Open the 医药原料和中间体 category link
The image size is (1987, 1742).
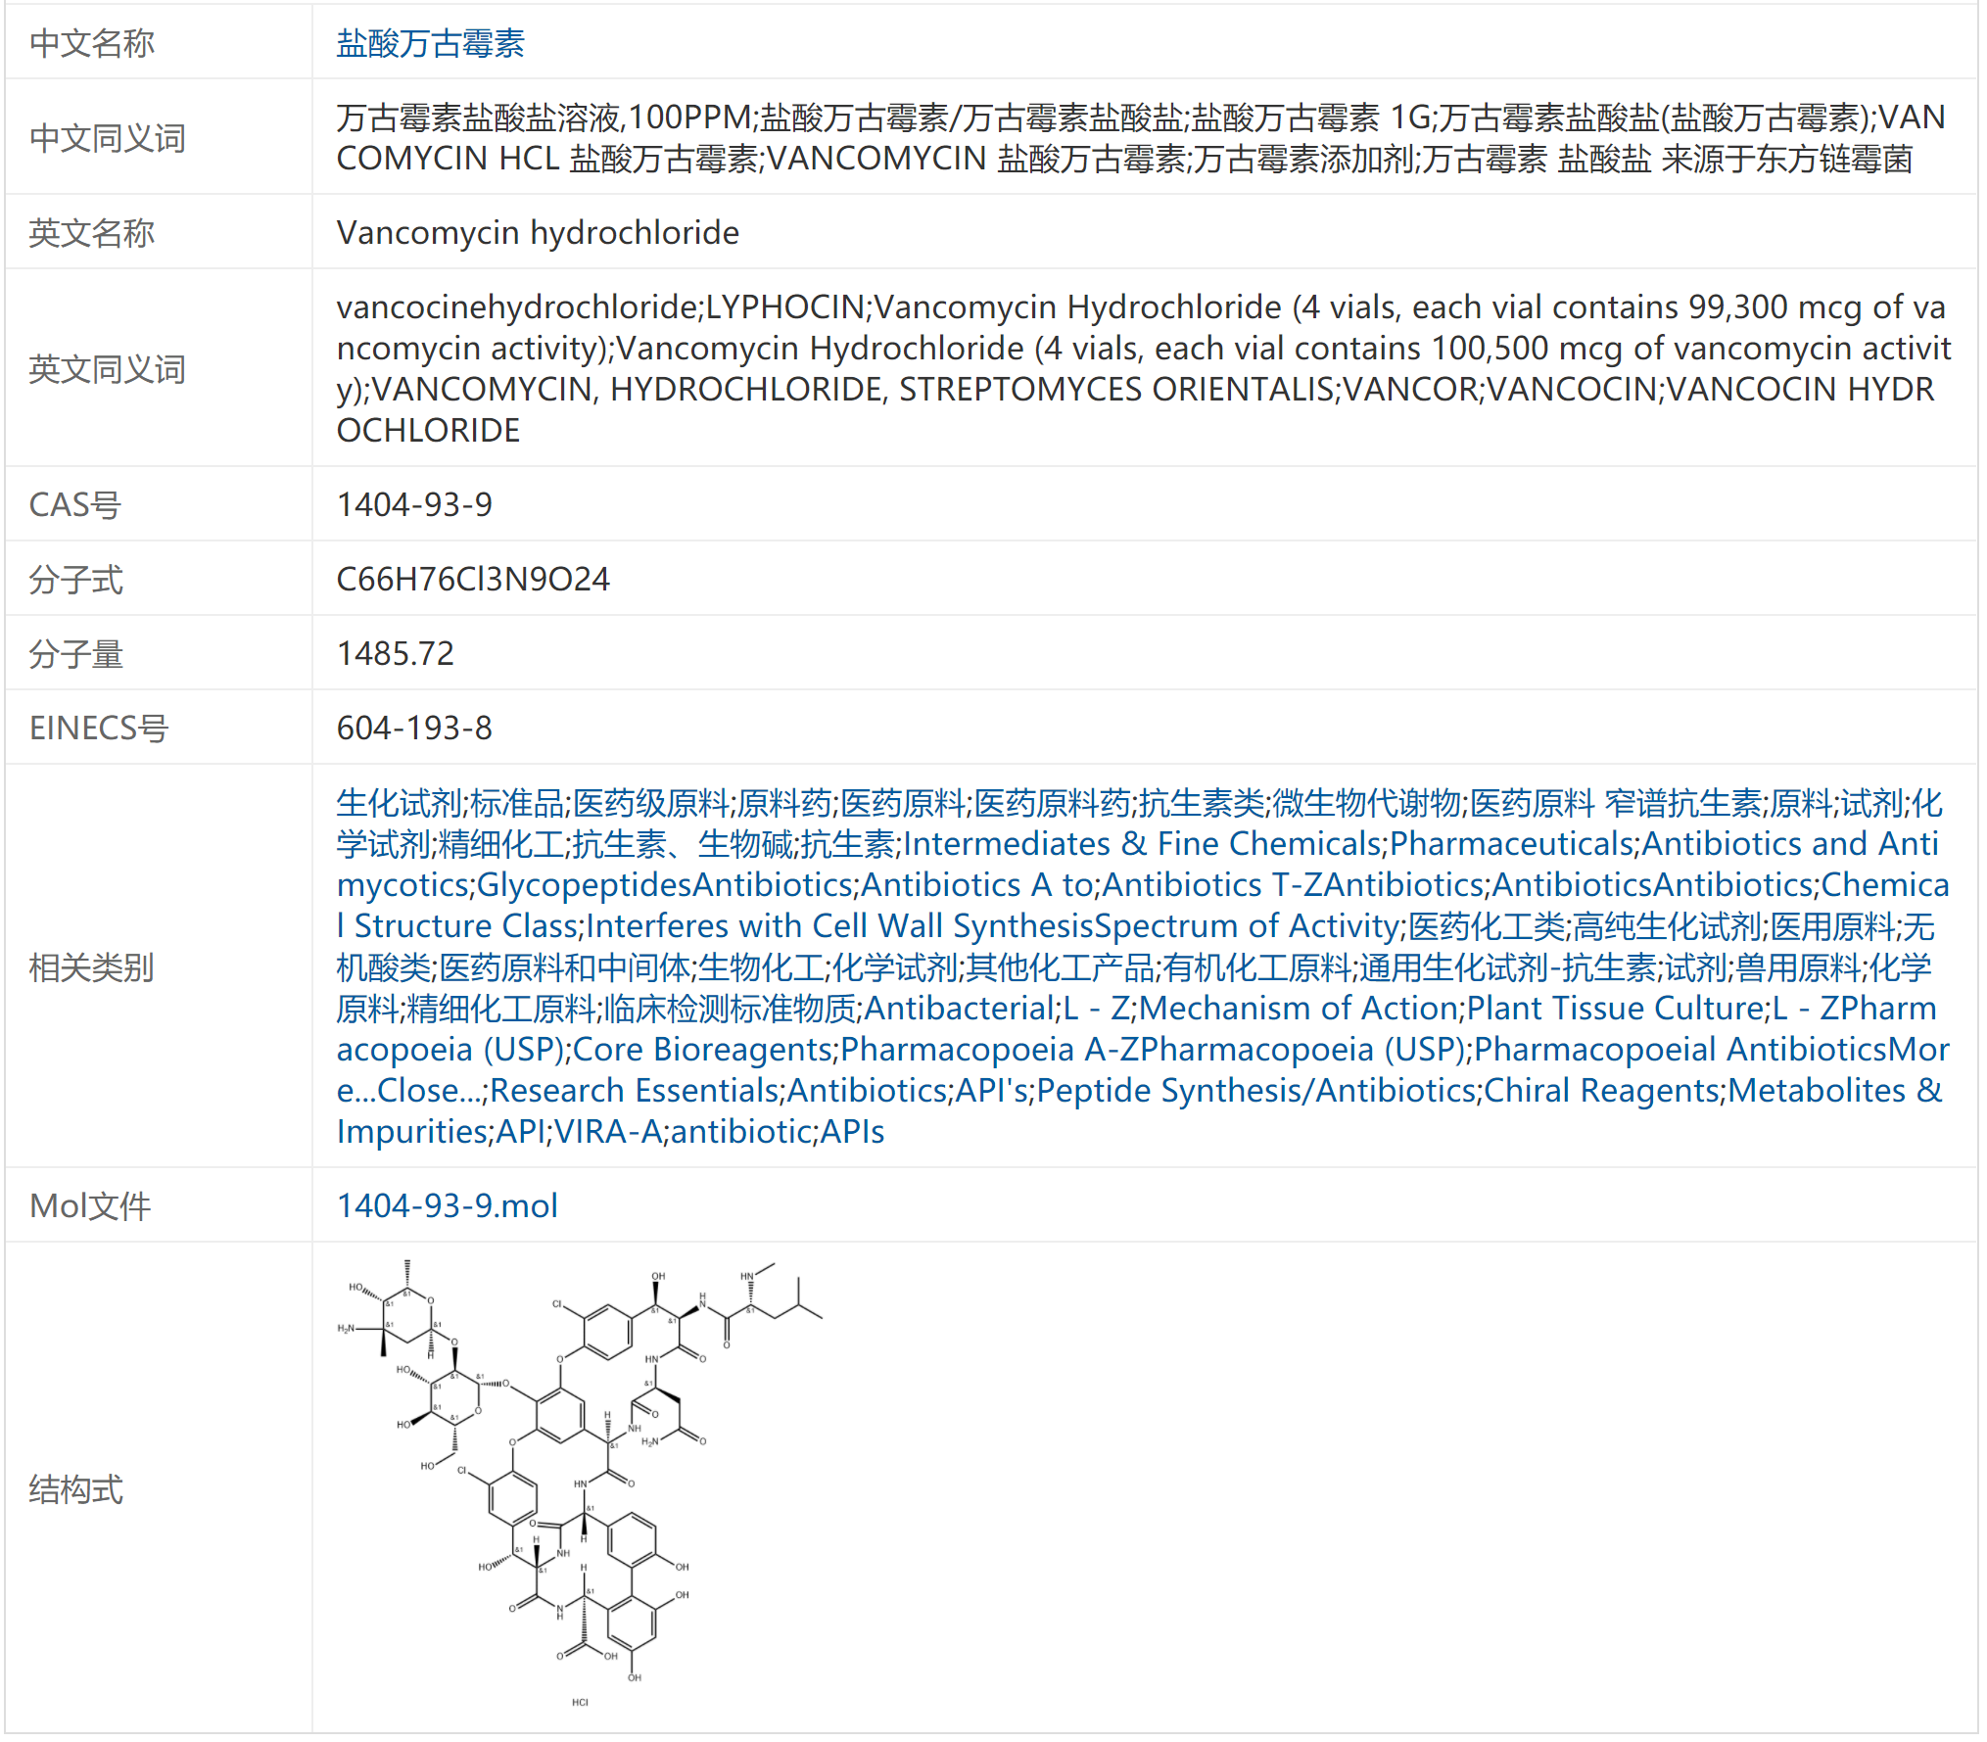564,967
